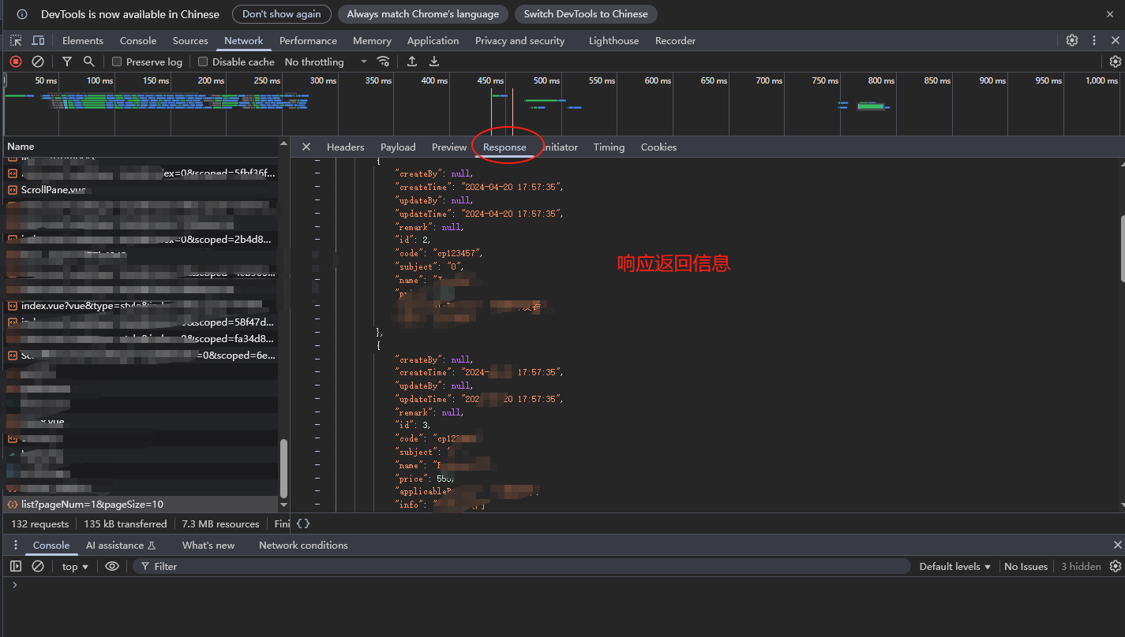Export HAR file download icon
1125x637 pixels.
(x=434, y=61)
